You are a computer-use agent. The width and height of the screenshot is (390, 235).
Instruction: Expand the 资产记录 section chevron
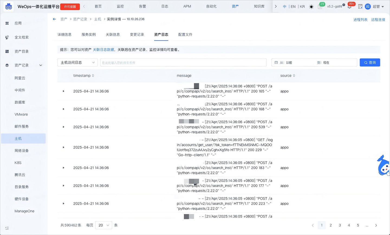(40, 65)
